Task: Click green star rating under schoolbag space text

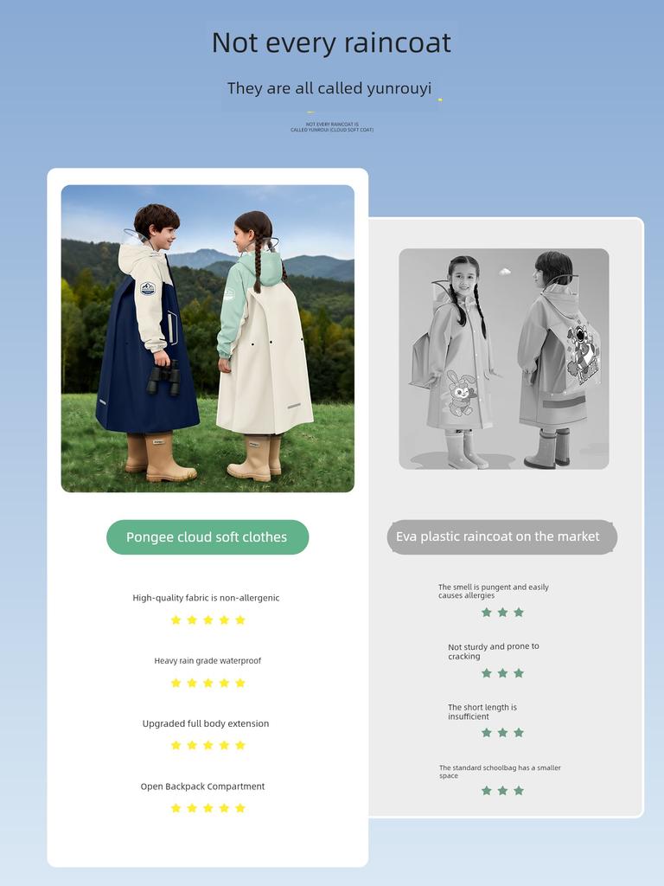Action: pyautogui.click(x=502, y=791)
